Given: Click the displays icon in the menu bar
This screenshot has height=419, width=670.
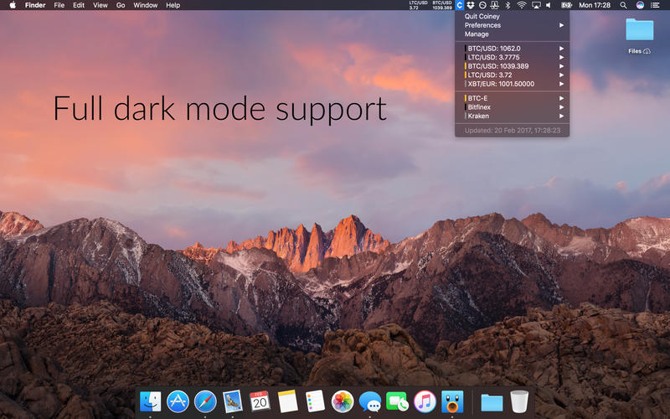Looking at the screenshot, I should click(x=494, y=5).
